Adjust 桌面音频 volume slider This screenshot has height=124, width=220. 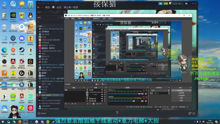(x=124, y=101)
